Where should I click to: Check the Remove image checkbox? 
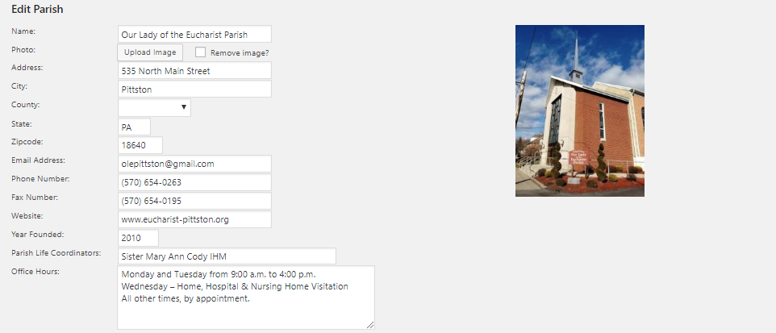click(x=200, y=52)
